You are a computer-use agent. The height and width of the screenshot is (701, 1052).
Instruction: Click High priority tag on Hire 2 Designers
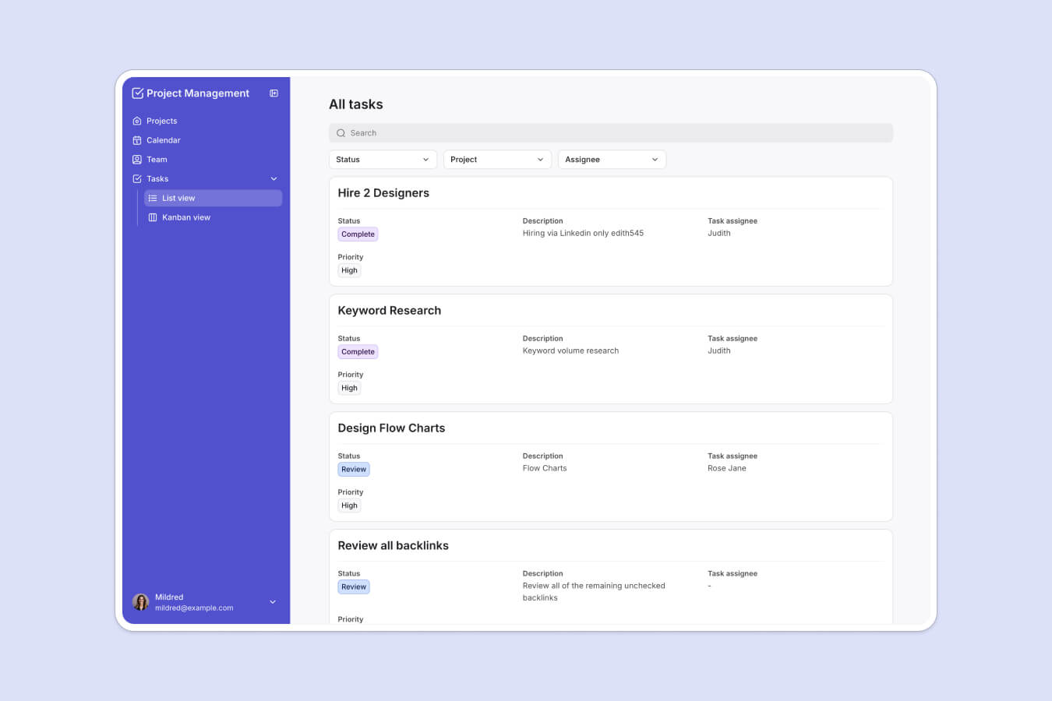click(349, 271)
